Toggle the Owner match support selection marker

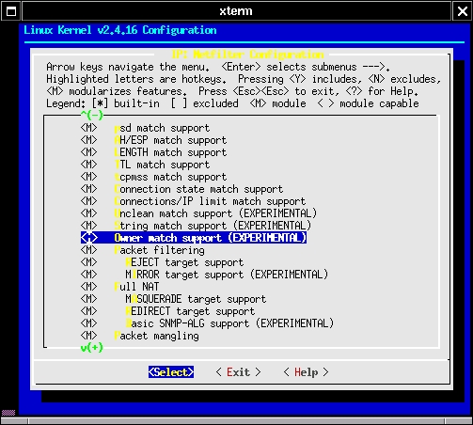89,238
